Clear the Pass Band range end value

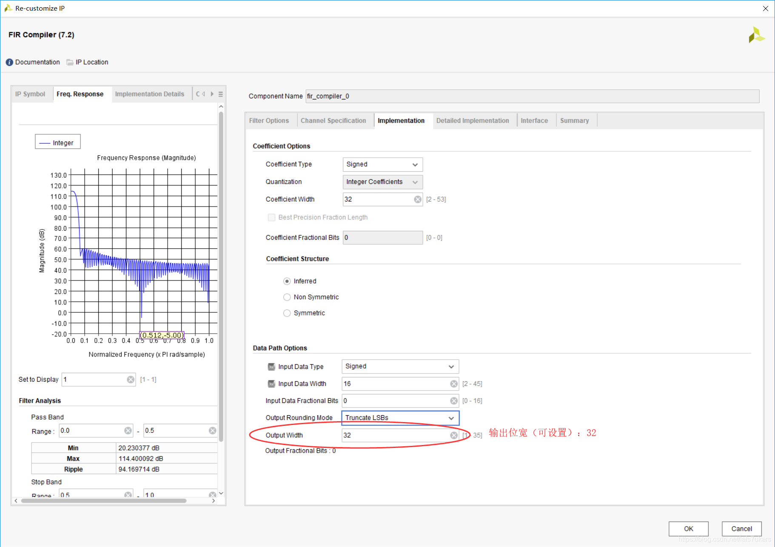[x=212, y=431]
